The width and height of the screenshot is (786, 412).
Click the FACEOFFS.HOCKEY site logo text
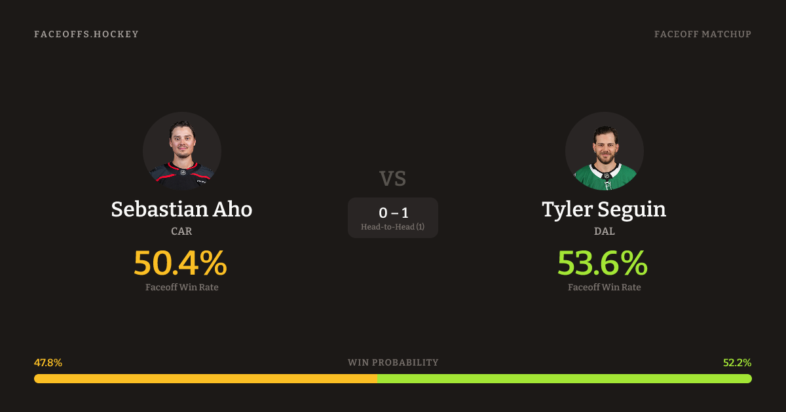pyautogui.click(x=86, y=34)
